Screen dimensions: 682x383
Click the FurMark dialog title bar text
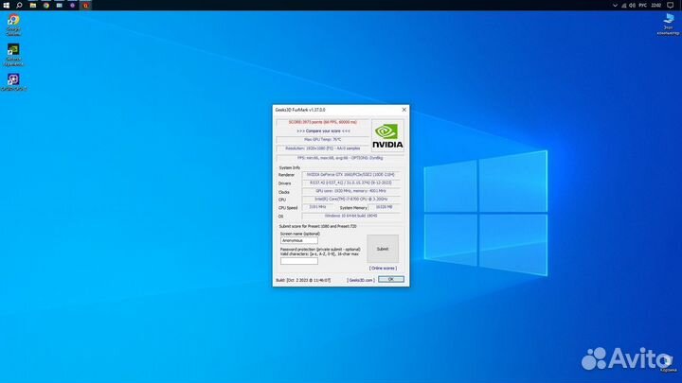coord(300,110)
